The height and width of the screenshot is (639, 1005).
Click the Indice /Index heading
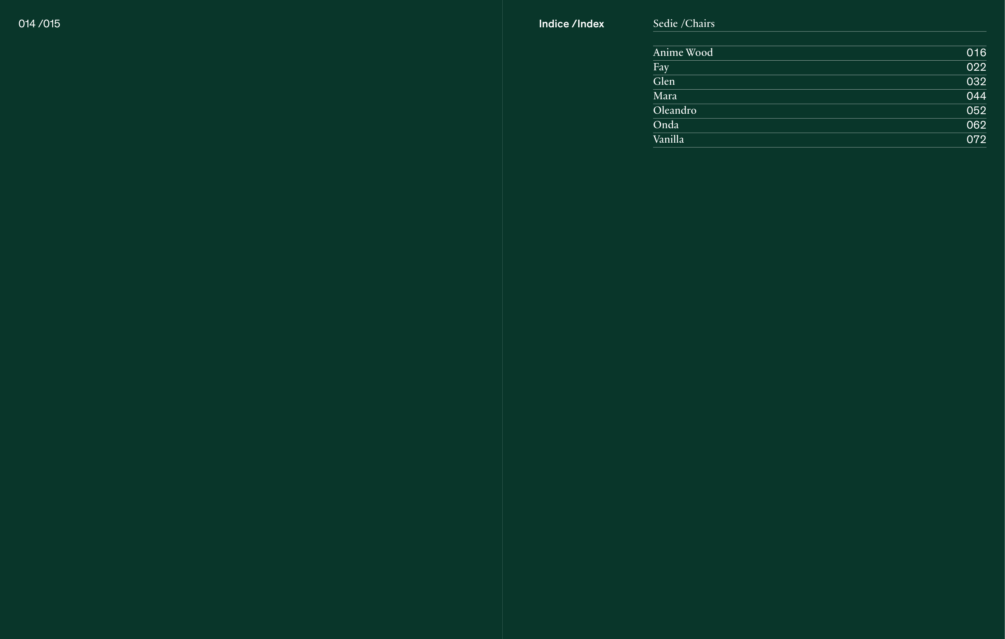coord(571,24)
